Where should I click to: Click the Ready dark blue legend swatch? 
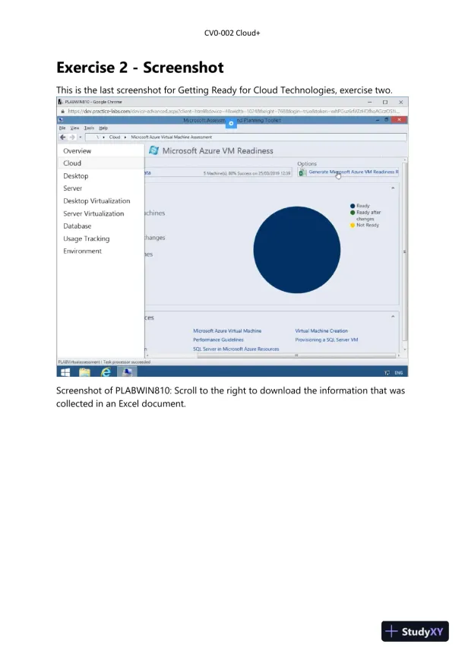pos(353,206)
